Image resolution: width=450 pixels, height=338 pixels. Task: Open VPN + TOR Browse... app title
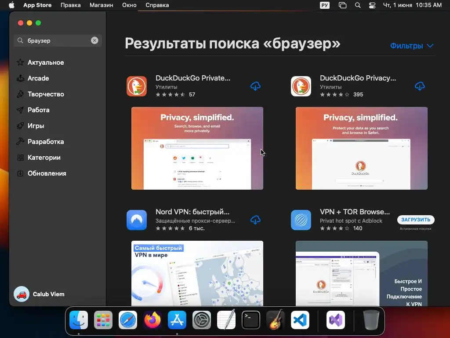355,212
